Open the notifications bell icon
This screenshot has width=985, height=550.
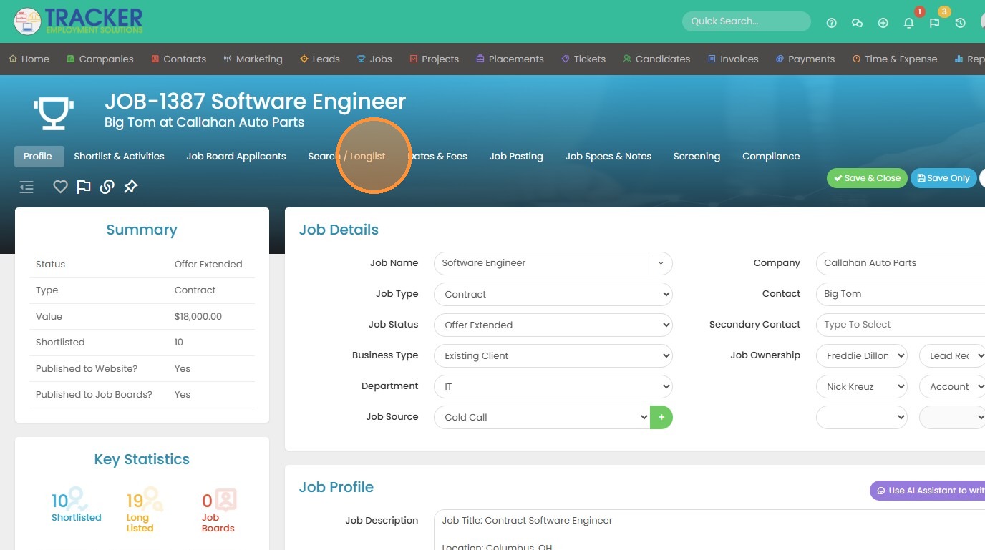(x=908, y=23)
